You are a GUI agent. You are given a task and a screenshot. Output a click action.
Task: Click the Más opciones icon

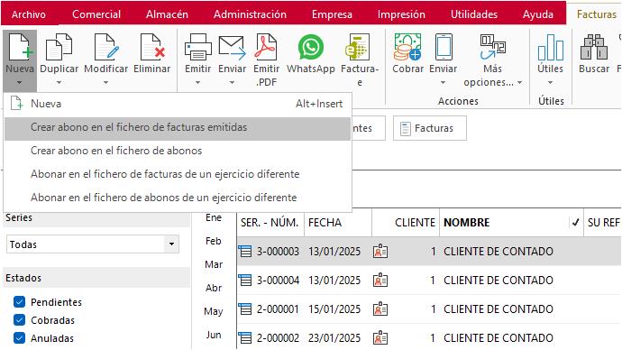point(492,48)
